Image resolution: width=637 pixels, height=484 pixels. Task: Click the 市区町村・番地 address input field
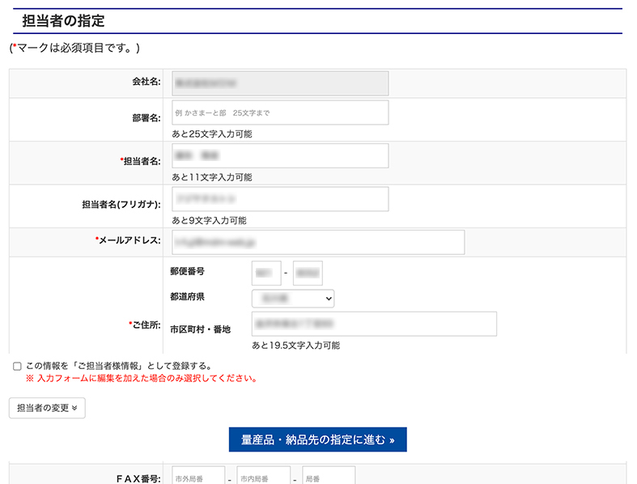coord(373,324)
